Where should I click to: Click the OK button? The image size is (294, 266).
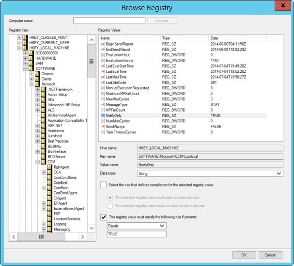click(x=244, y=255)
